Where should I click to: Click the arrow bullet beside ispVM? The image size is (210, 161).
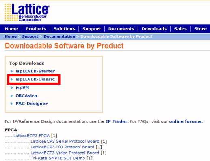[x=12, y=88]
